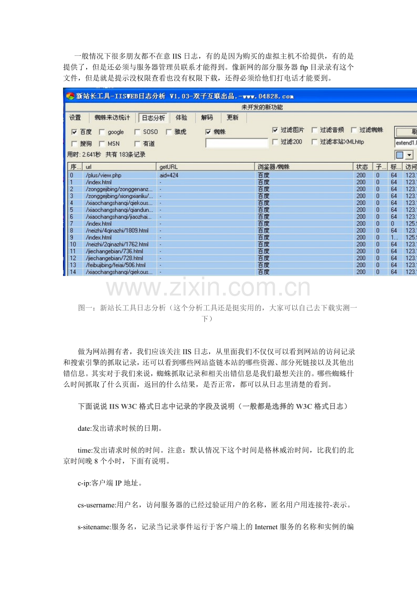Enable the google checkbox

click(x=102, y=132)
